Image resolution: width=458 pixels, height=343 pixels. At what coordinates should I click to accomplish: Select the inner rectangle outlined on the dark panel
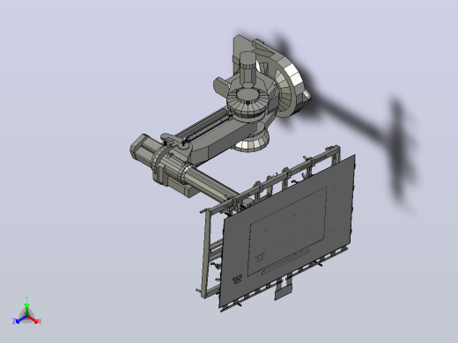coord(288,231)
